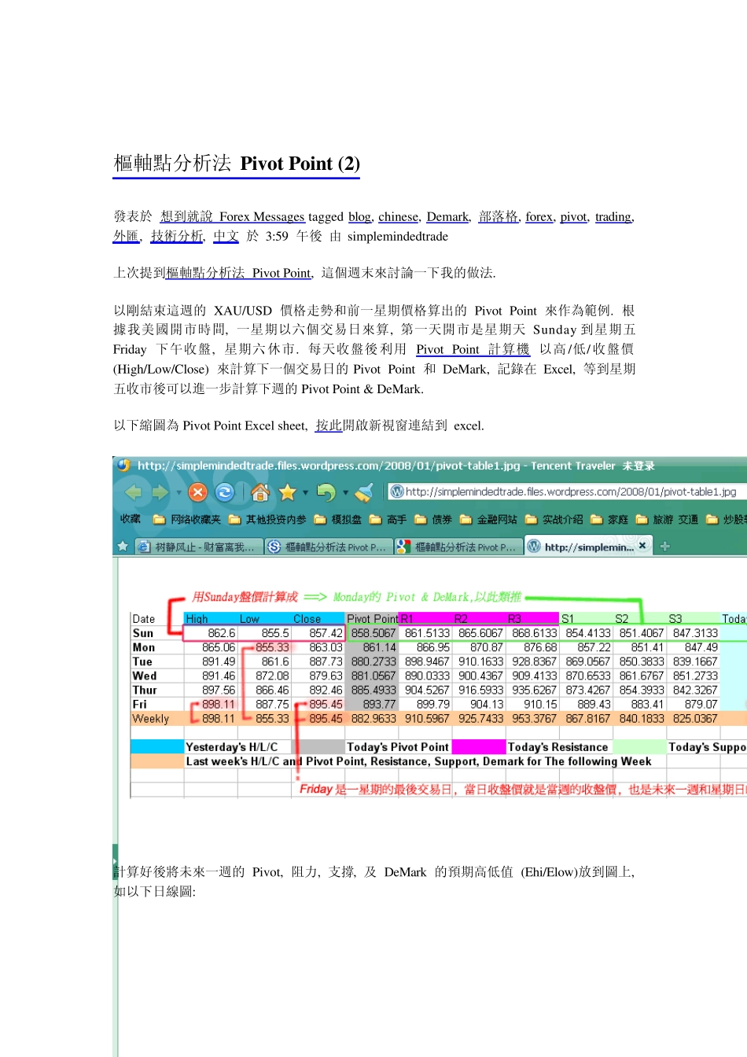This screenshot has height=1057, width=747.
Task: Click the Sun Pivot Point value 858.5067
Action: coord(373,633)
